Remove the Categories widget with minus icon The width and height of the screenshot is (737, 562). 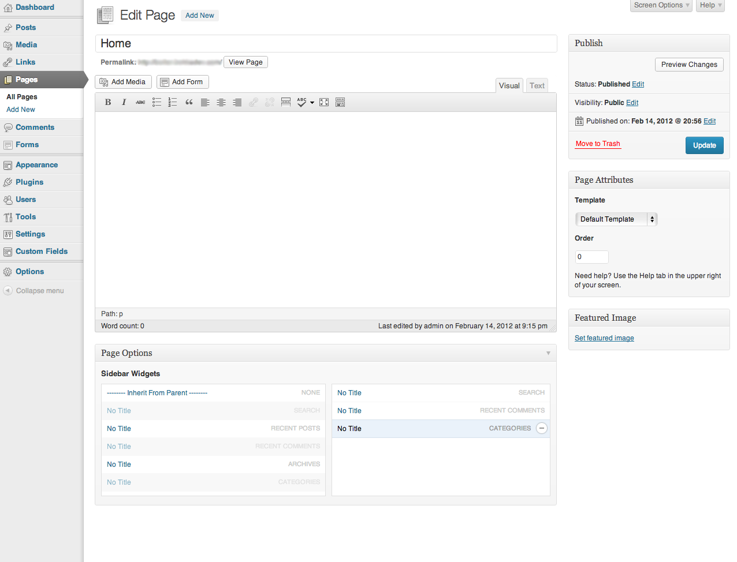tap(542, 428)
